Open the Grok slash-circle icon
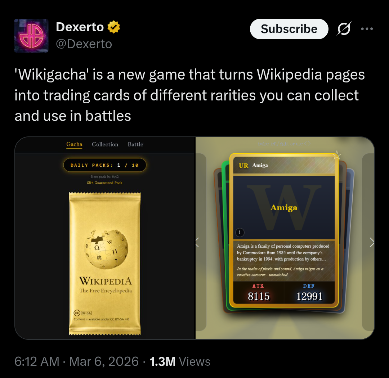 (344, 29)
